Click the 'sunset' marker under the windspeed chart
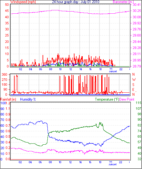The width and height of the screenshot is (142, 172). pyautogui.click(x=113, y=71)
